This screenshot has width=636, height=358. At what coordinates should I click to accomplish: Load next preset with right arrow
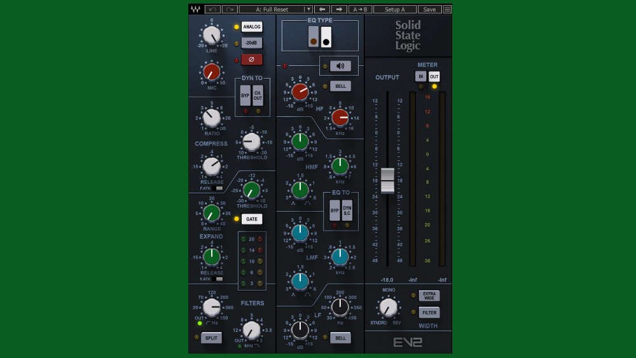(x=339, y=10)
